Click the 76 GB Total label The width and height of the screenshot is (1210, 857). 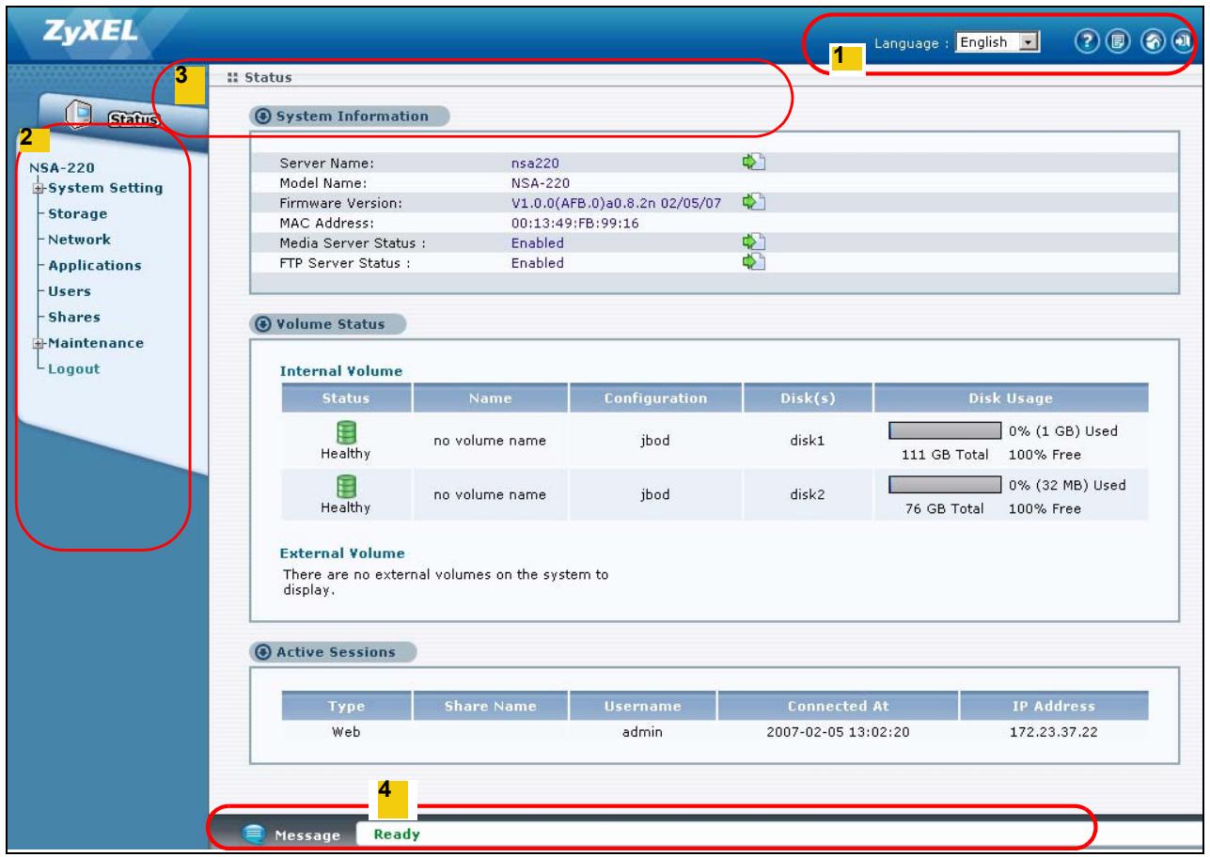946,509
